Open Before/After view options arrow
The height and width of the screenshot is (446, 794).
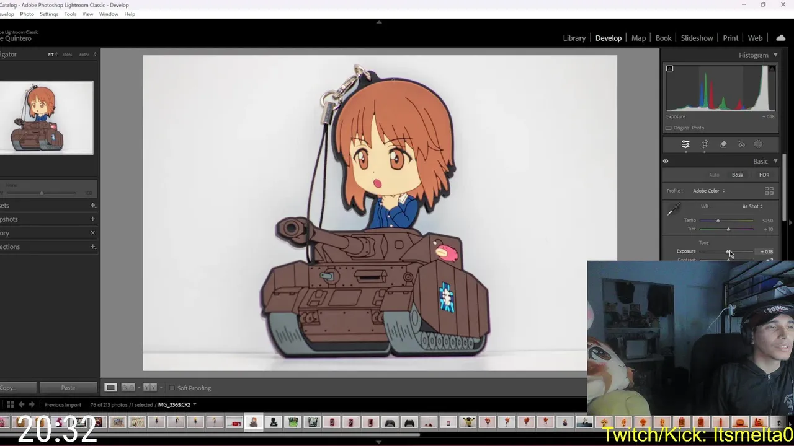[x=161, y=388]
